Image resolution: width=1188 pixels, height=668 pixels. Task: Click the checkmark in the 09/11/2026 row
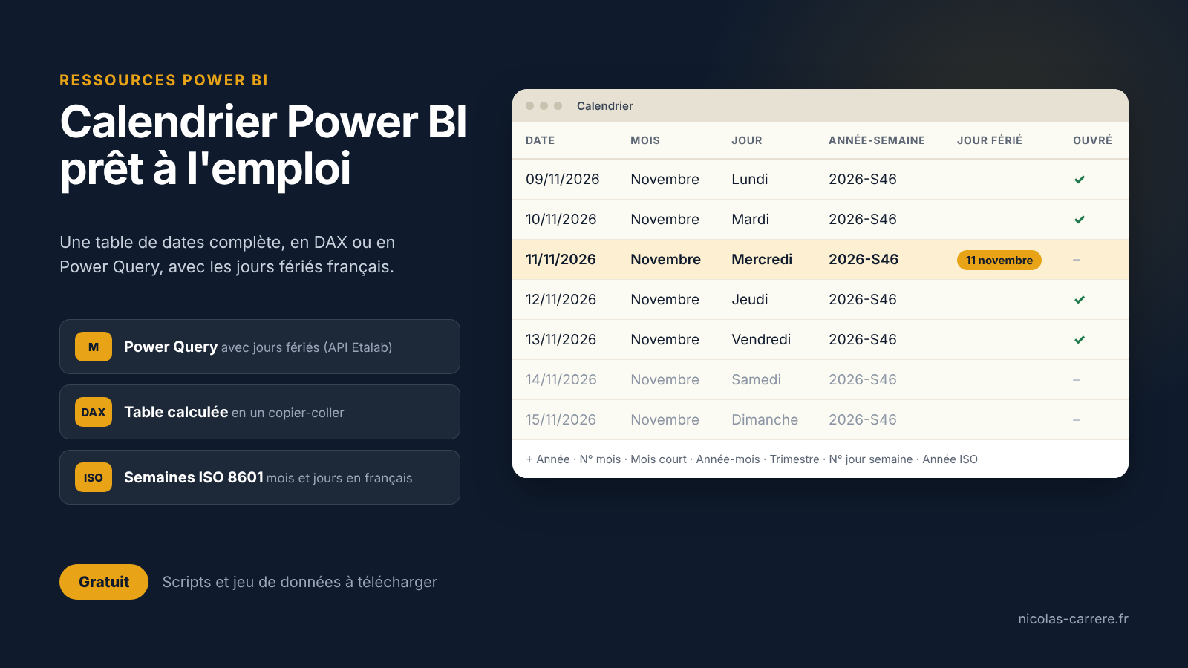[1080, 180]
